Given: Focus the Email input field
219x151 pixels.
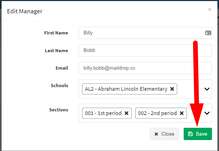Looking at the screenshot, I should pos(145,68).
